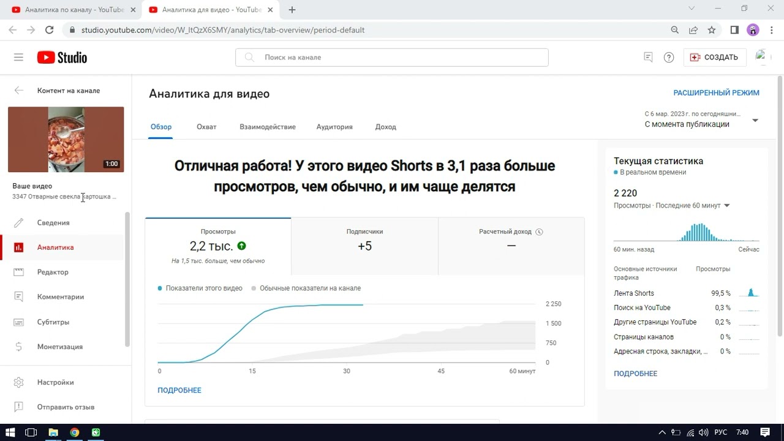
Task: Switch to Аудитория tab
Action: [x=334, y=127]
